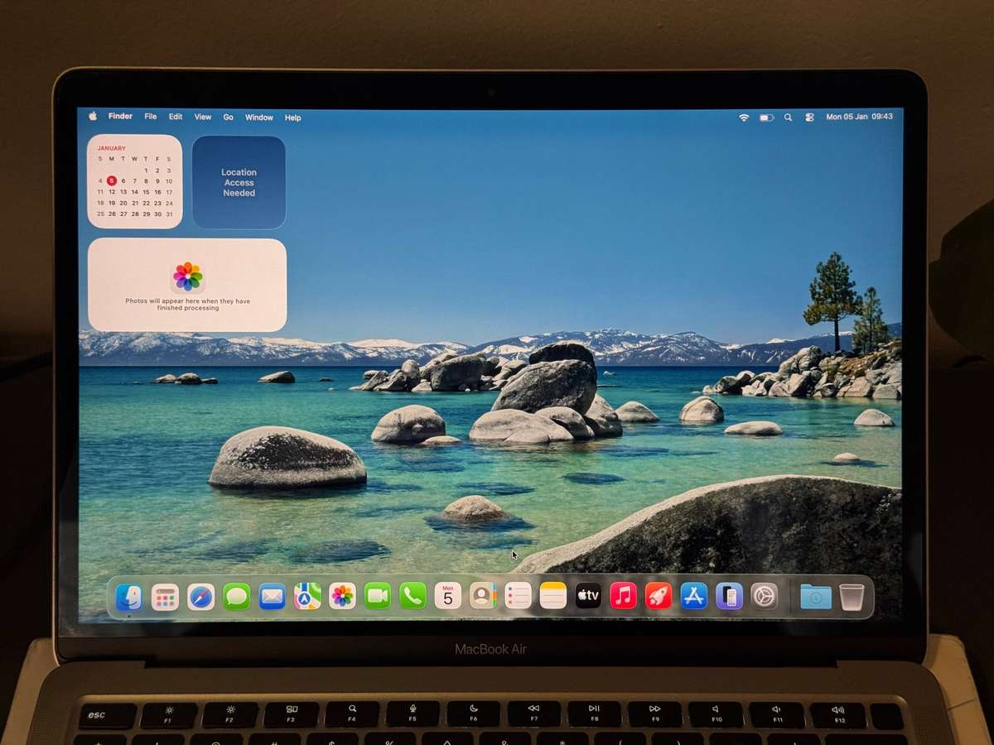994x745 pixels.
Task: Click the Photos widget with flower icon
Action: [187, 285]
